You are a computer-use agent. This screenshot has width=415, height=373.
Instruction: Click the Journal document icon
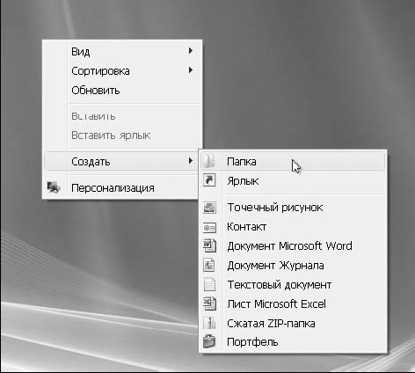click(x=209, y=265)
